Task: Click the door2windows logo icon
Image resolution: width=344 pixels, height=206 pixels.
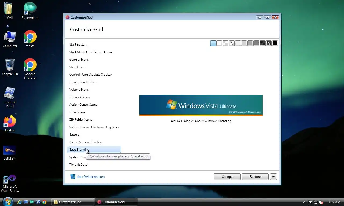Action: (x=73, y=176)
